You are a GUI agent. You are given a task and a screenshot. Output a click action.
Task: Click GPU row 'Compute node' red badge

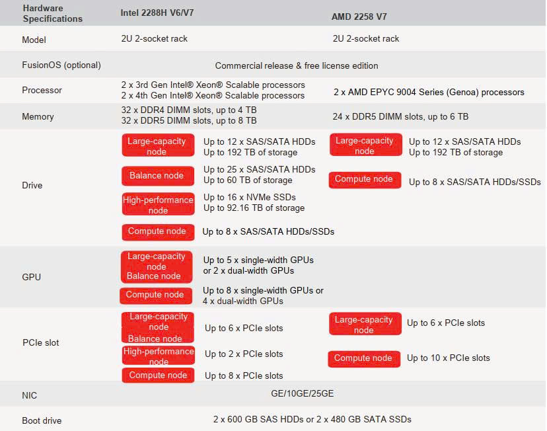click(x=156, y=296)
